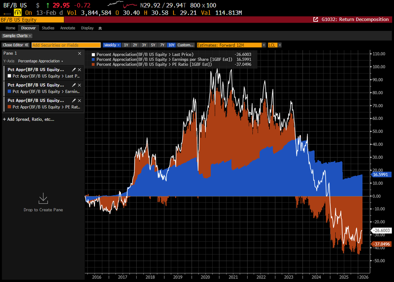This screenshot has height=282, width=394.
Task: Click + Add Spread, Ratio, etc... link
Action: pos(29,119)
